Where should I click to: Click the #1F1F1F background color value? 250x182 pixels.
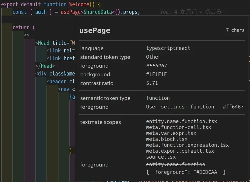pyautogui.click(x=156, y=74)
